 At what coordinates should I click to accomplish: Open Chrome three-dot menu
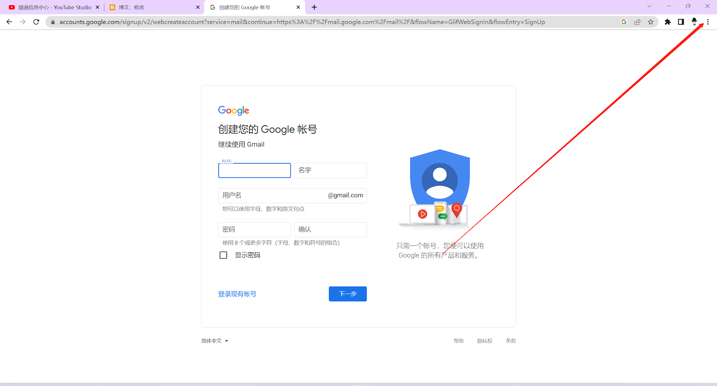708,22
